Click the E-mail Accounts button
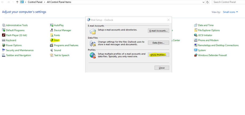245x115 pixels. tap(159, 31)
